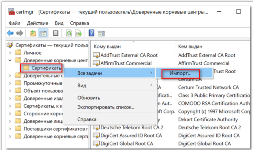
Task: Minimize the certmgr window
Action: 219,12
